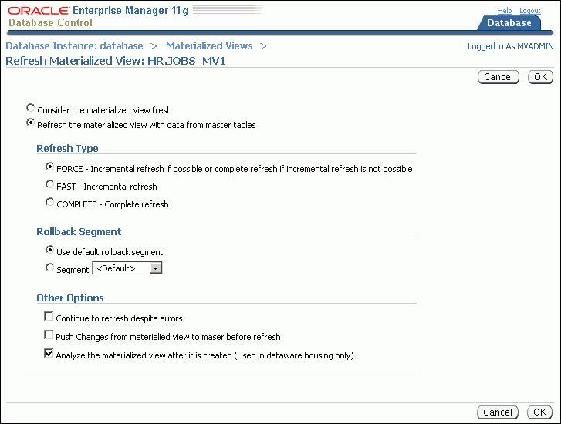Choose FORCE refresh type
The image size is (561, 424).
50,167
